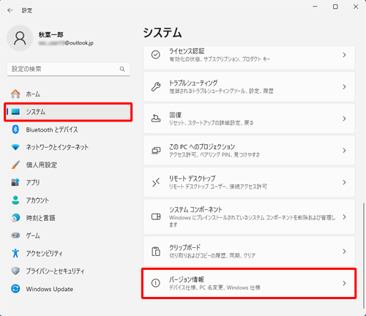This screenshot has height=316, width=366.
Task: Click the バージョン情報 info icon
Action: coord(156,283)
